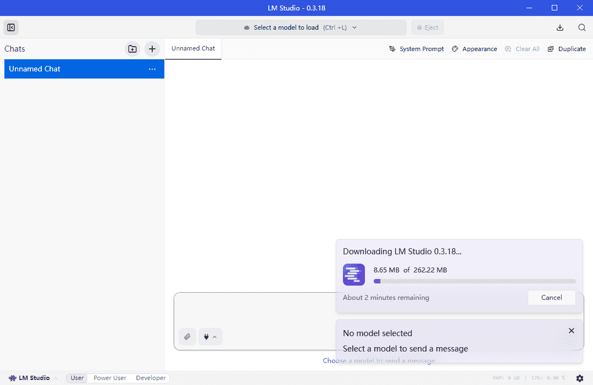Open the settings gear icon
This screenshot has height=385, width=593.
(580, 378)
